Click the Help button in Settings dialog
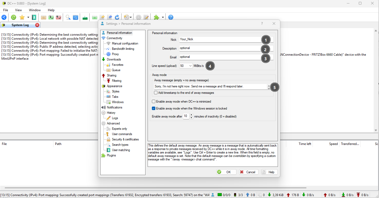Screen dimensions: 379x198 pyautogui.click(x=269, y=172)
